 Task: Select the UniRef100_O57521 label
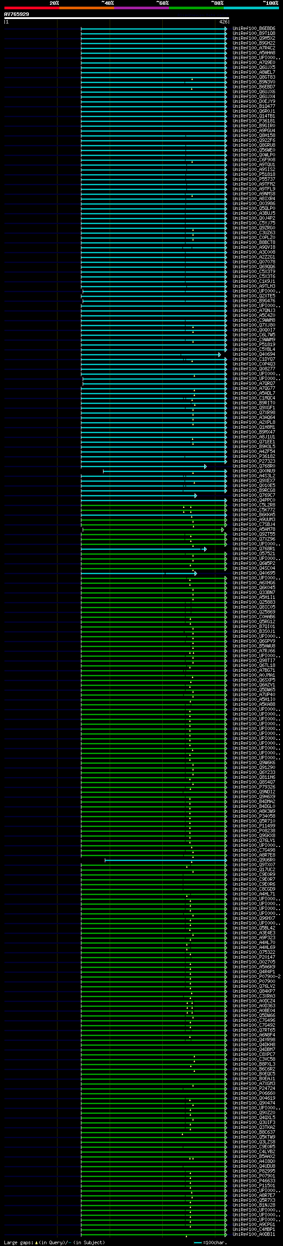point(254,554)
